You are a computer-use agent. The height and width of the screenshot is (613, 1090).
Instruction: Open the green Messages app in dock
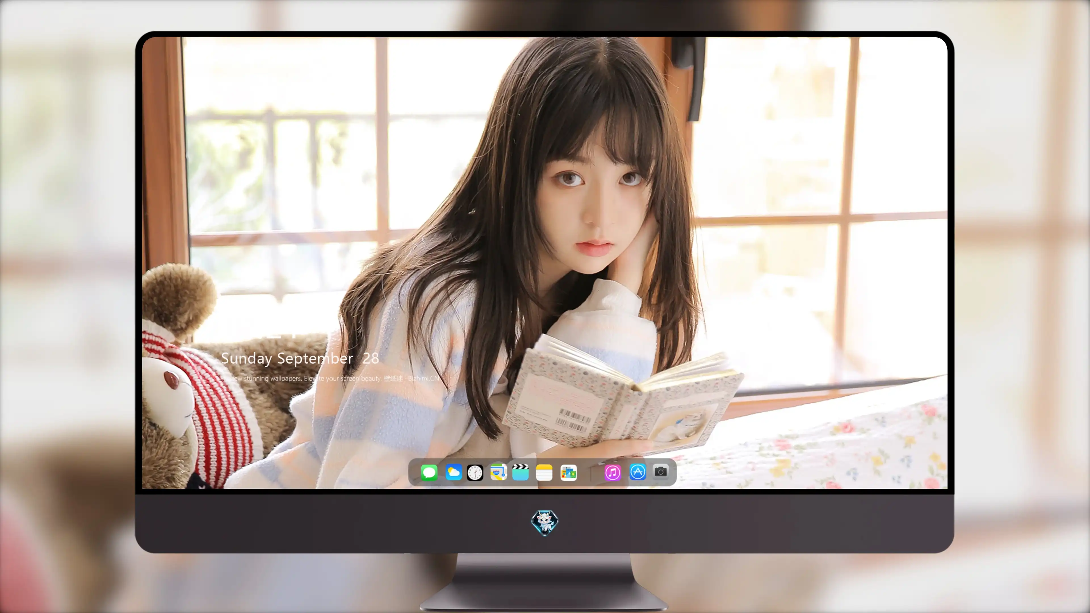pos(429,473)
